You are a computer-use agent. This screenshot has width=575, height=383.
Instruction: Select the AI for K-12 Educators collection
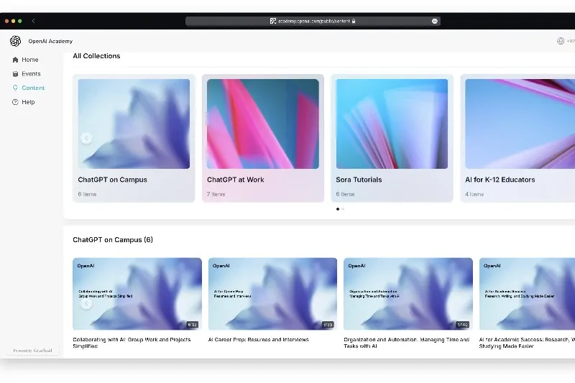(x=519, y=138)
